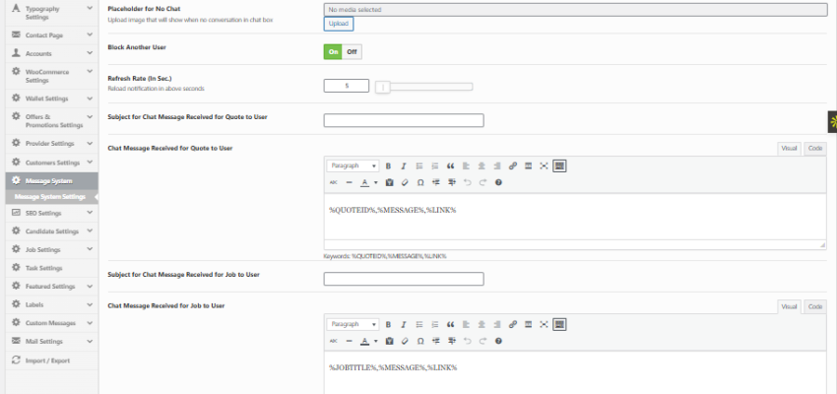This screenshot has width=837, height=394.
Task: Click bulleted list icon in Job editor
Action: click(419, 324)
